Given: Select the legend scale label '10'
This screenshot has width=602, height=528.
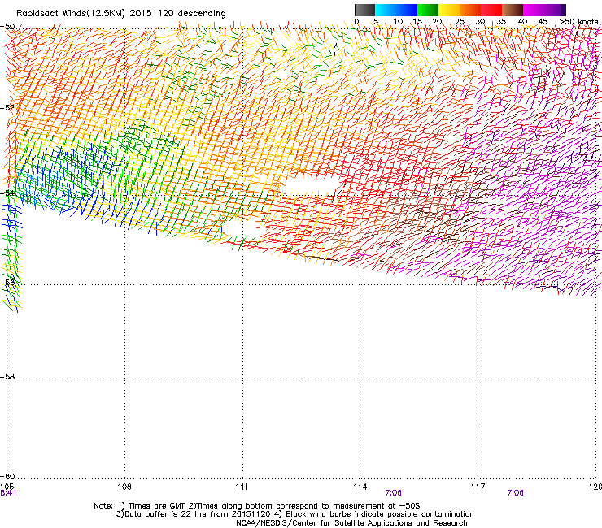Looking at the screenshot, I should pyautogui.click(x=398, y=22).
